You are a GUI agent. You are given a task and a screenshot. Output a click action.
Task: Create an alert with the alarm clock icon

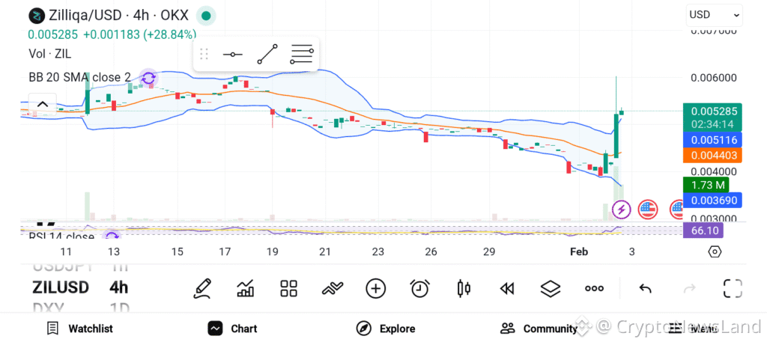tap(419, 288)
